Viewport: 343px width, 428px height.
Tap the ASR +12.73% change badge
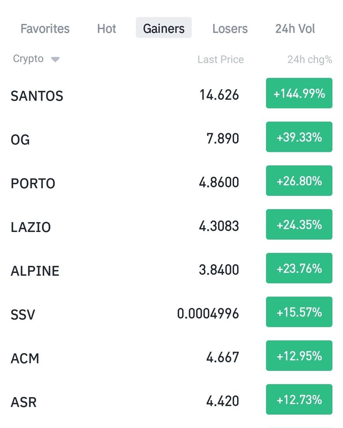click(x=299, y=399)
